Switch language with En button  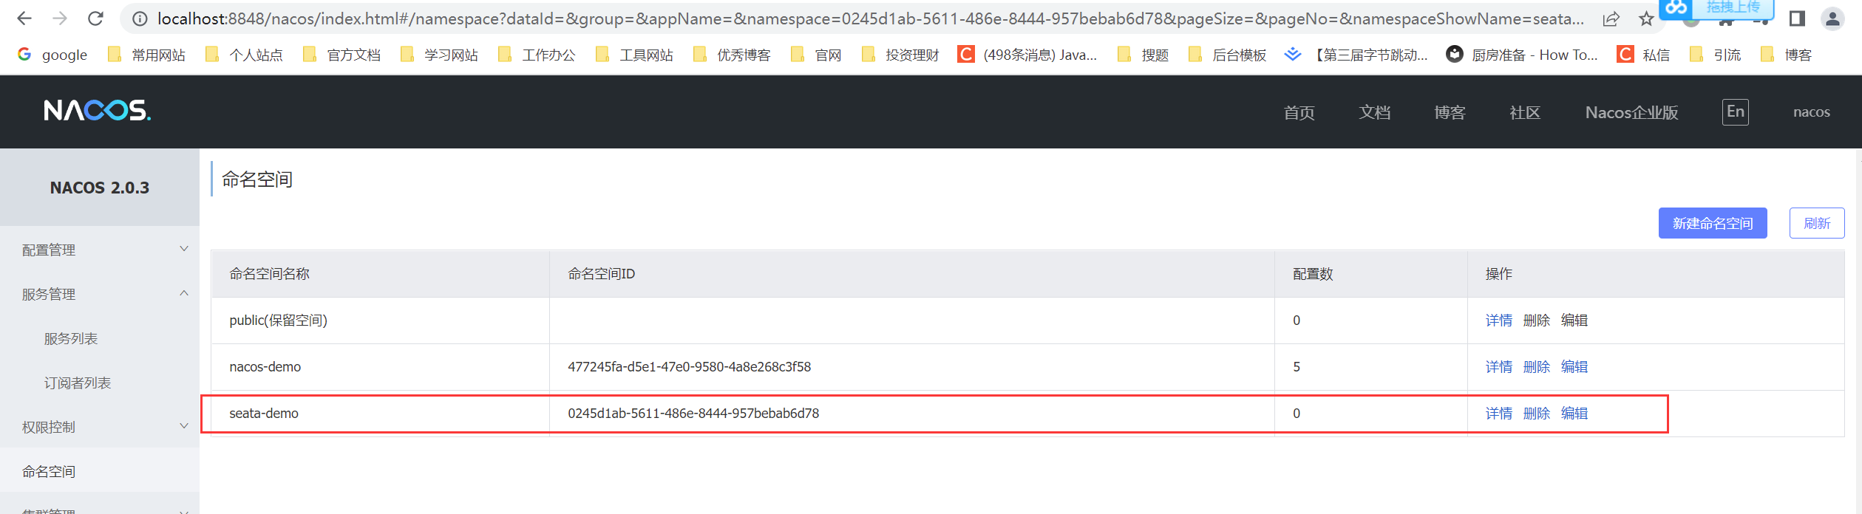pos(1735,112)
